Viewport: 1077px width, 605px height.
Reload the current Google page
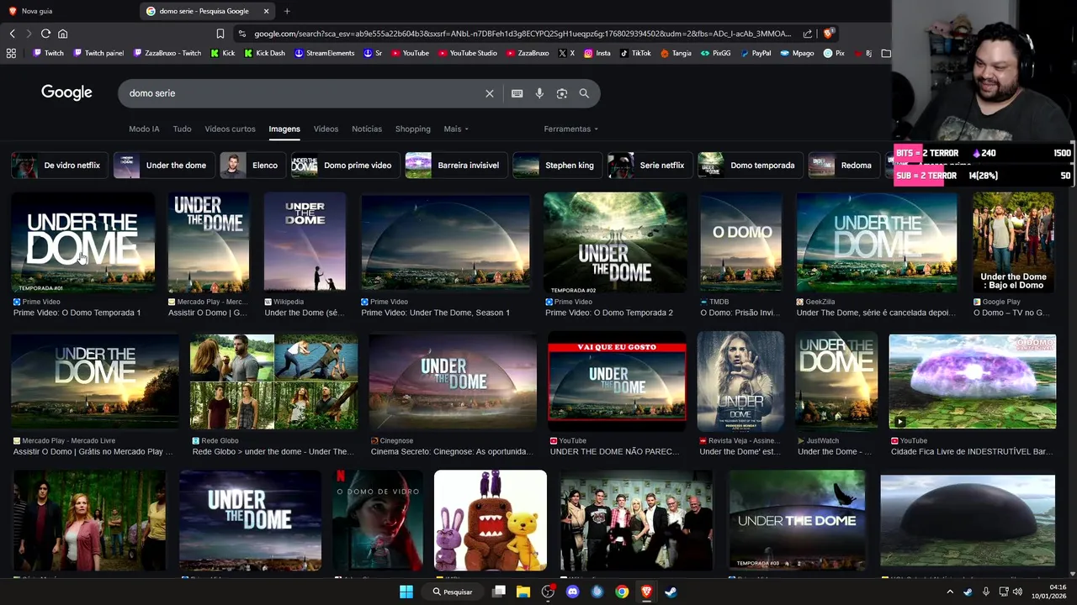[x=45, y=34]
